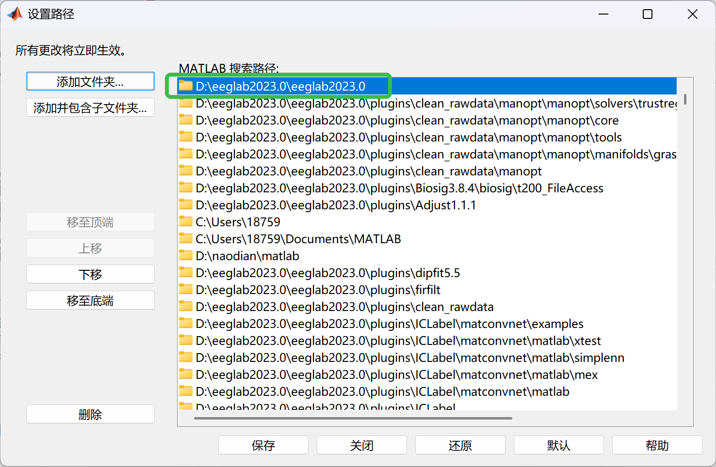This screenshot has height=467, width=716.
Task: Select path ending matconvnet\examples
Action: (x=427, y=324)
